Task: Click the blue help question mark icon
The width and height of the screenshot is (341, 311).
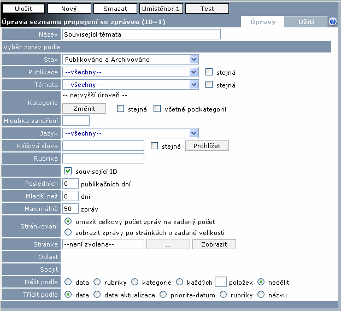Action: click(x=333, y=22)
